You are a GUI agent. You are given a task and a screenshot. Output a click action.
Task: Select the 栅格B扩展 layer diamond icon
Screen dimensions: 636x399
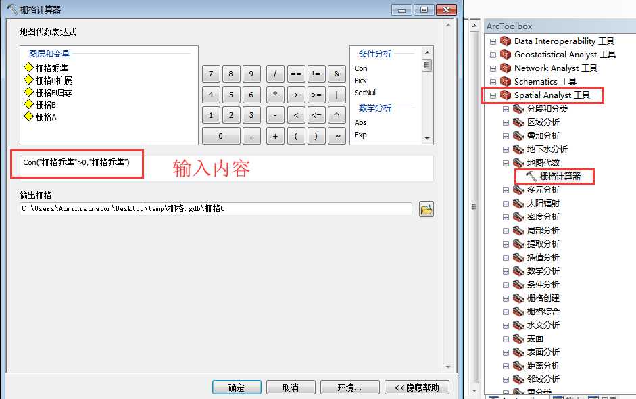pos(29,80)
